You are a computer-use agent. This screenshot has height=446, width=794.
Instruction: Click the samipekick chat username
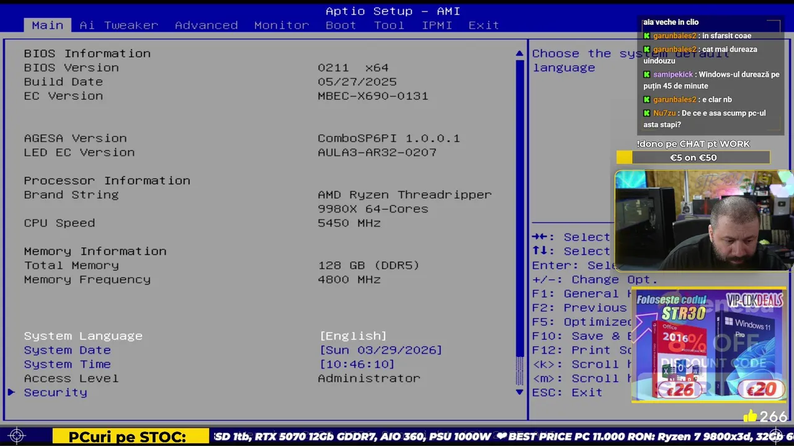tap(672, 74)
